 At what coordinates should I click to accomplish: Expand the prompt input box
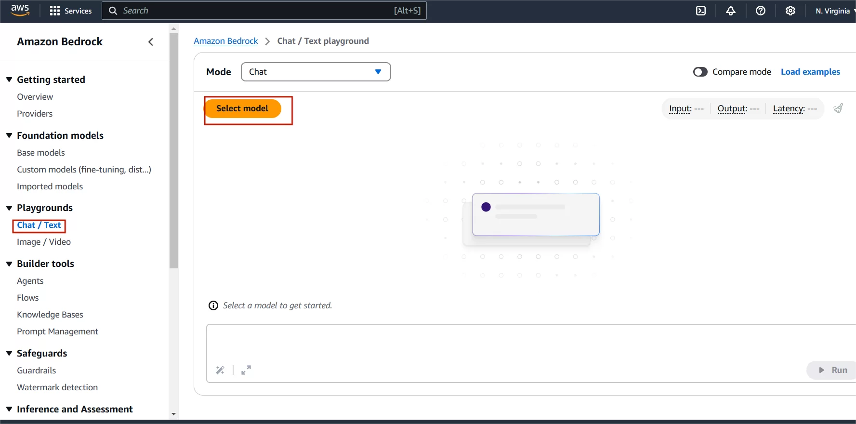(x=246, y=370)
